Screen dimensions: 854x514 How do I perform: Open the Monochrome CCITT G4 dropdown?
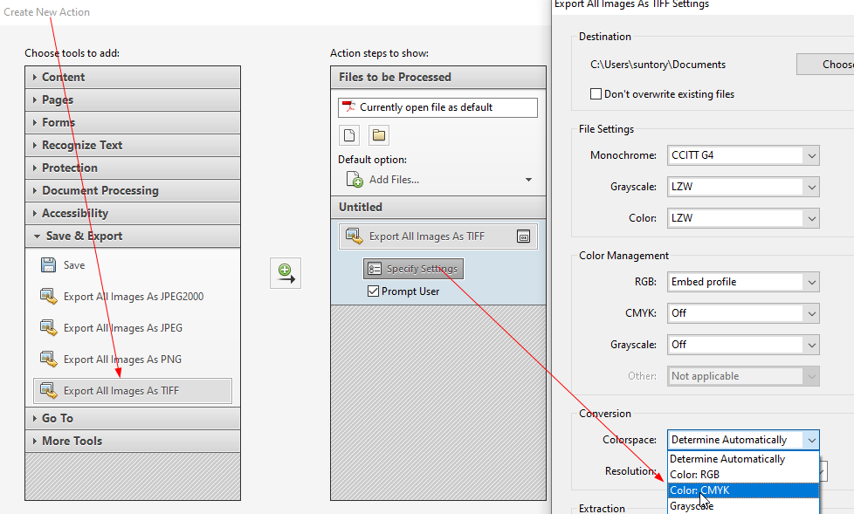point(743,155)
